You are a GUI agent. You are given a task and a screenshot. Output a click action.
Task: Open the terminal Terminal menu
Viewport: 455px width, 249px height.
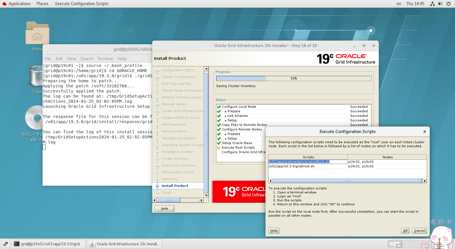(x=105, y=59)
